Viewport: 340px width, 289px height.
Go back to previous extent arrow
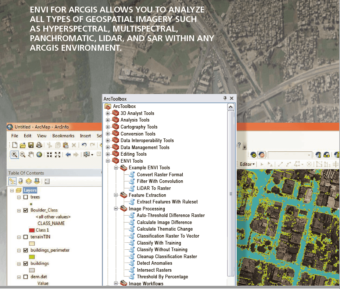click(68, 155)
